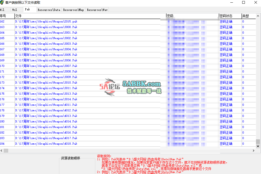Click 密码正确 status in row 183
Screen dimensions: 261x174
click(226, 138)
